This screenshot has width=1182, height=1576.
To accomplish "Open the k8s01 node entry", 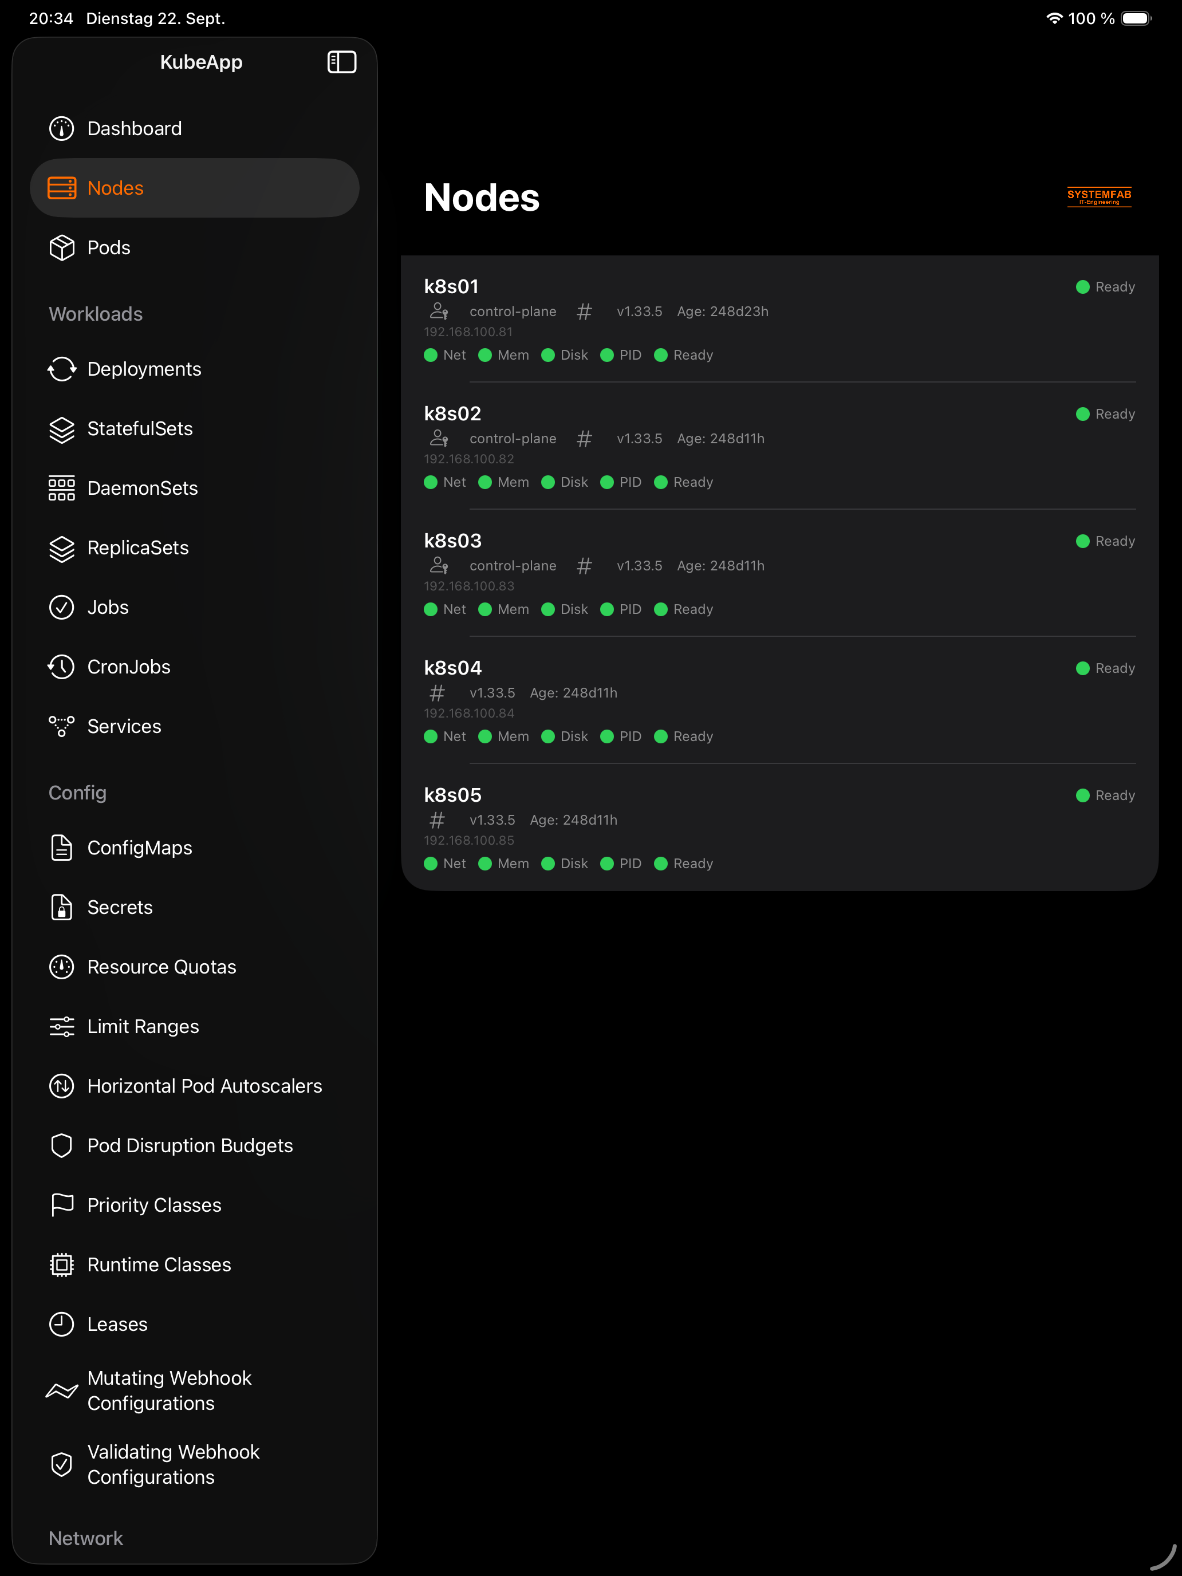I will click(x=779, y=319).
